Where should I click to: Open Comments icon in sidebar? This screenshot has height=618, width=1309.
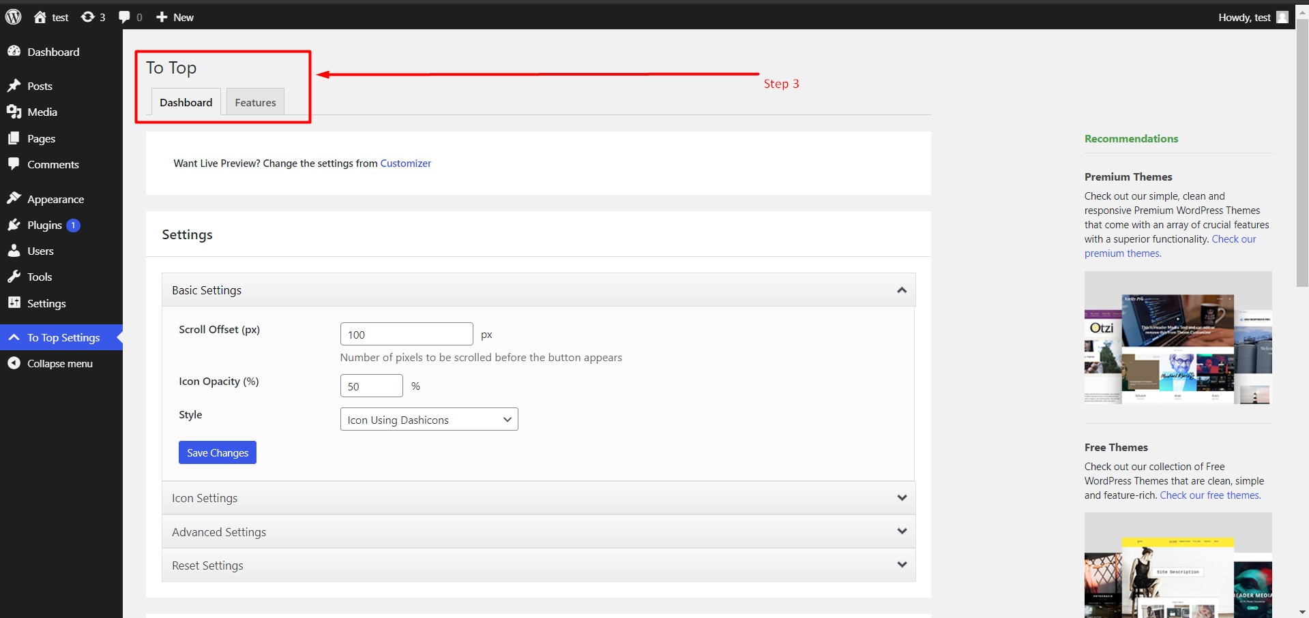point(14,164)
